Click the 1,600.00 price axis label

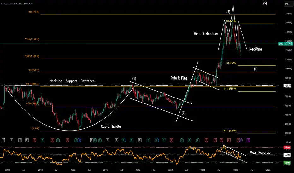click(x=289, y=14)
